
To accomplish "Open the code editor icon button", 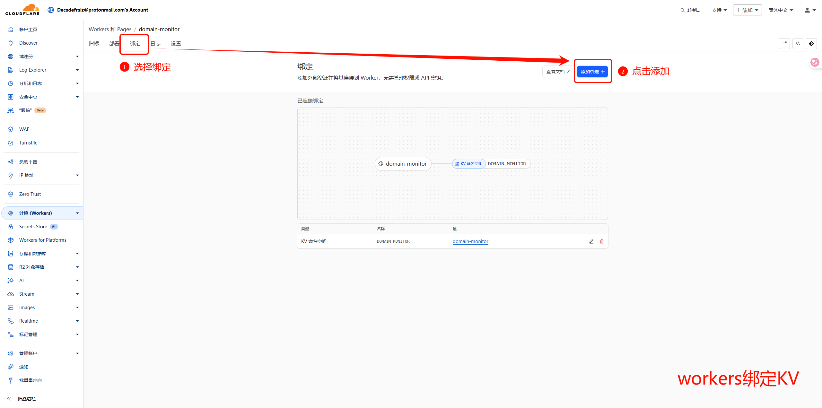I will coord(798,44).
